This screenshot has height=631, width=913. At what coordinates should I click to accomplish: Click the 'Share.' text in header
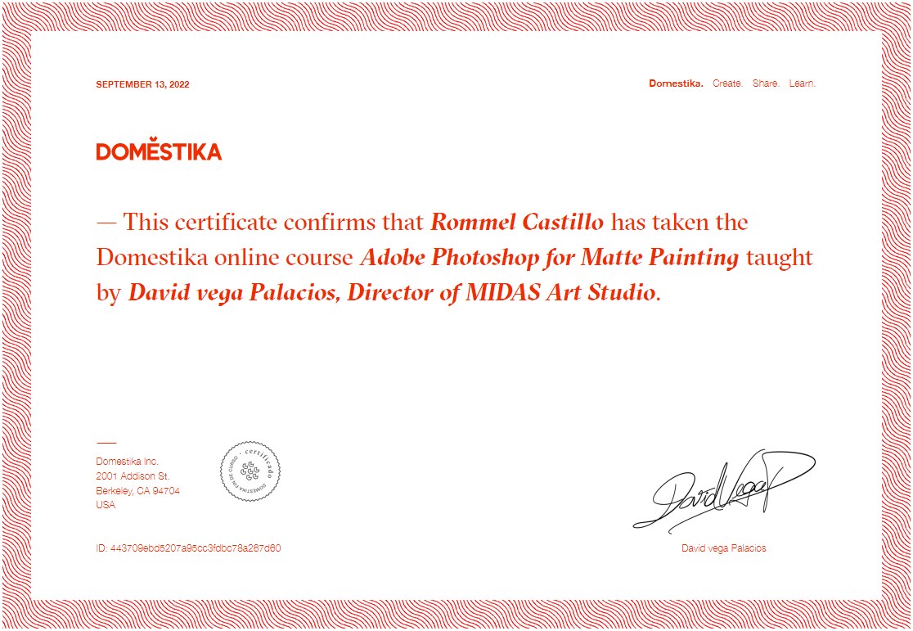tap(766, 83)
